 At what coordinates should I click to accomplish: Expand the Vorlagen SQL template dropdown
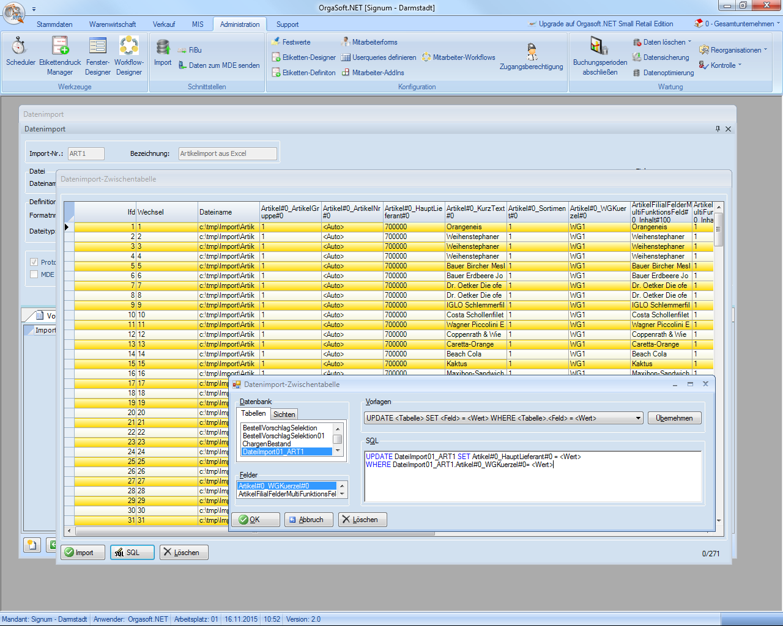pyautogui.click(x=638, y=418)
